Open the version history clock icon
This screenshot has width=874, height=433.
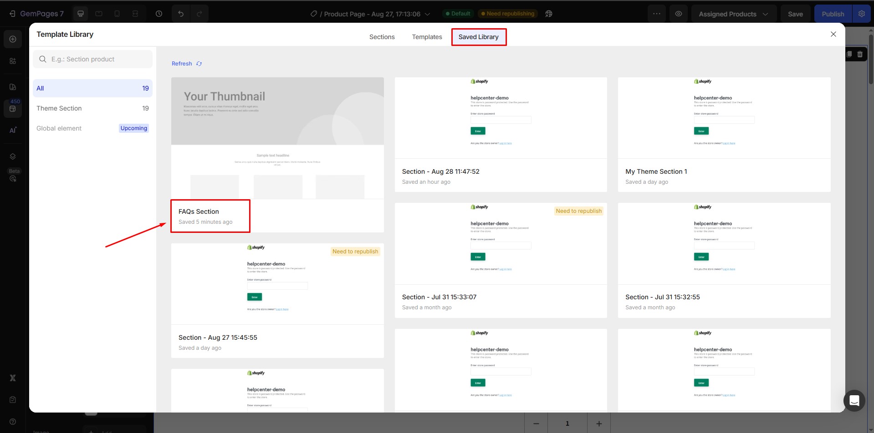click(x=158, y=14)
